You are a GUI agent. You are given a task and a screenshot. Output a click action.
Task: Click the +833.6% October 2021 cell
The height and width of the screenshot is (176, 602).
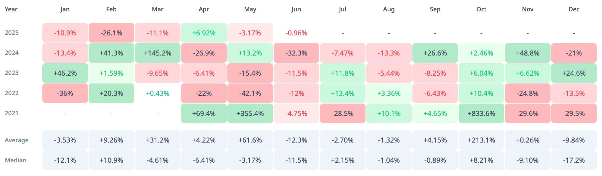pyautogui.click(x=481, y=114)
